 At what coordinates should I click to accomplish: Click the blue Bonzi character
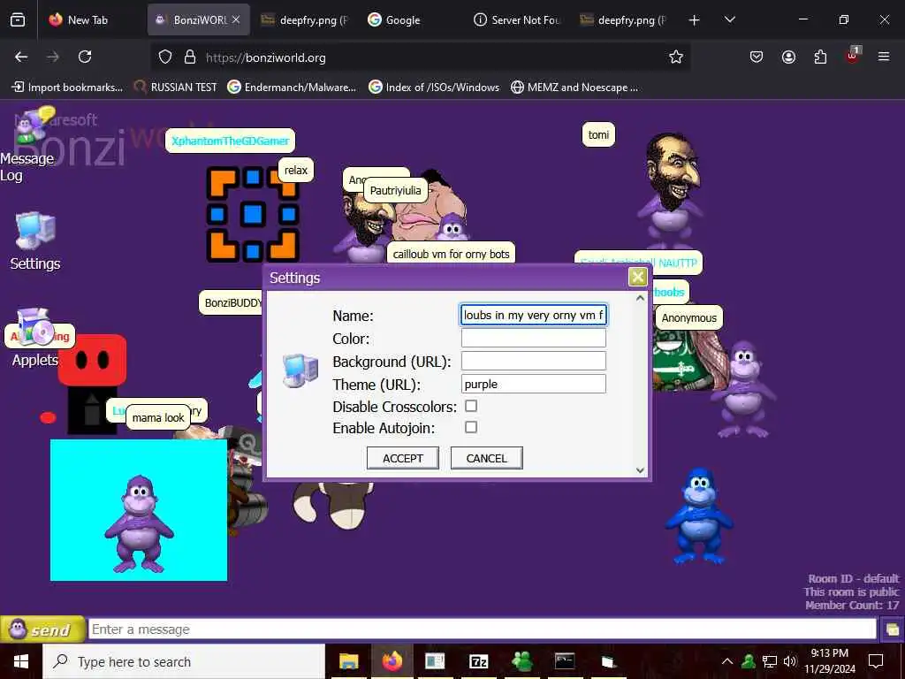click(699, 515)
